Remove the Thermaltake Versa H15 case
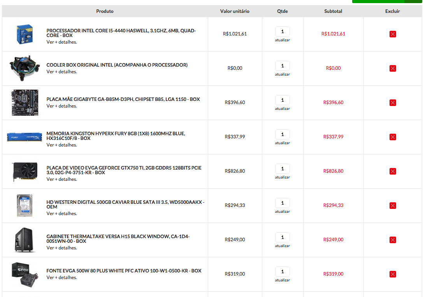 [393, 240]
